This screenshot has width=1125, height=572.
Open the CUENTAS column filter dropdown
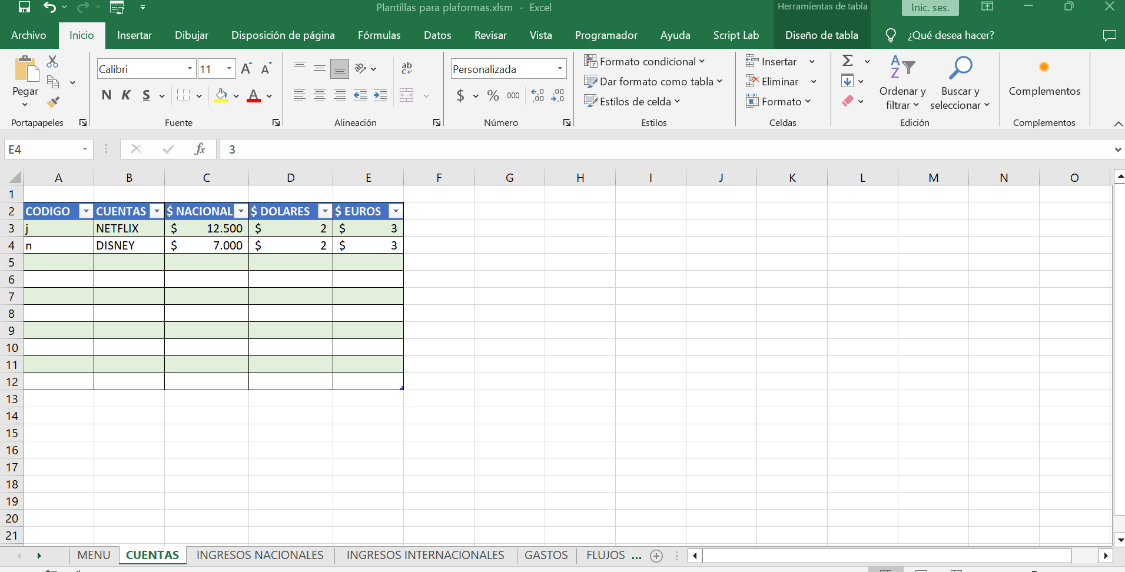(x=157, y=211)
